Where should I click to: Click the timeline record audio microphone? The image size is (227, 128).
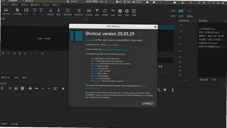pos(173,90)
